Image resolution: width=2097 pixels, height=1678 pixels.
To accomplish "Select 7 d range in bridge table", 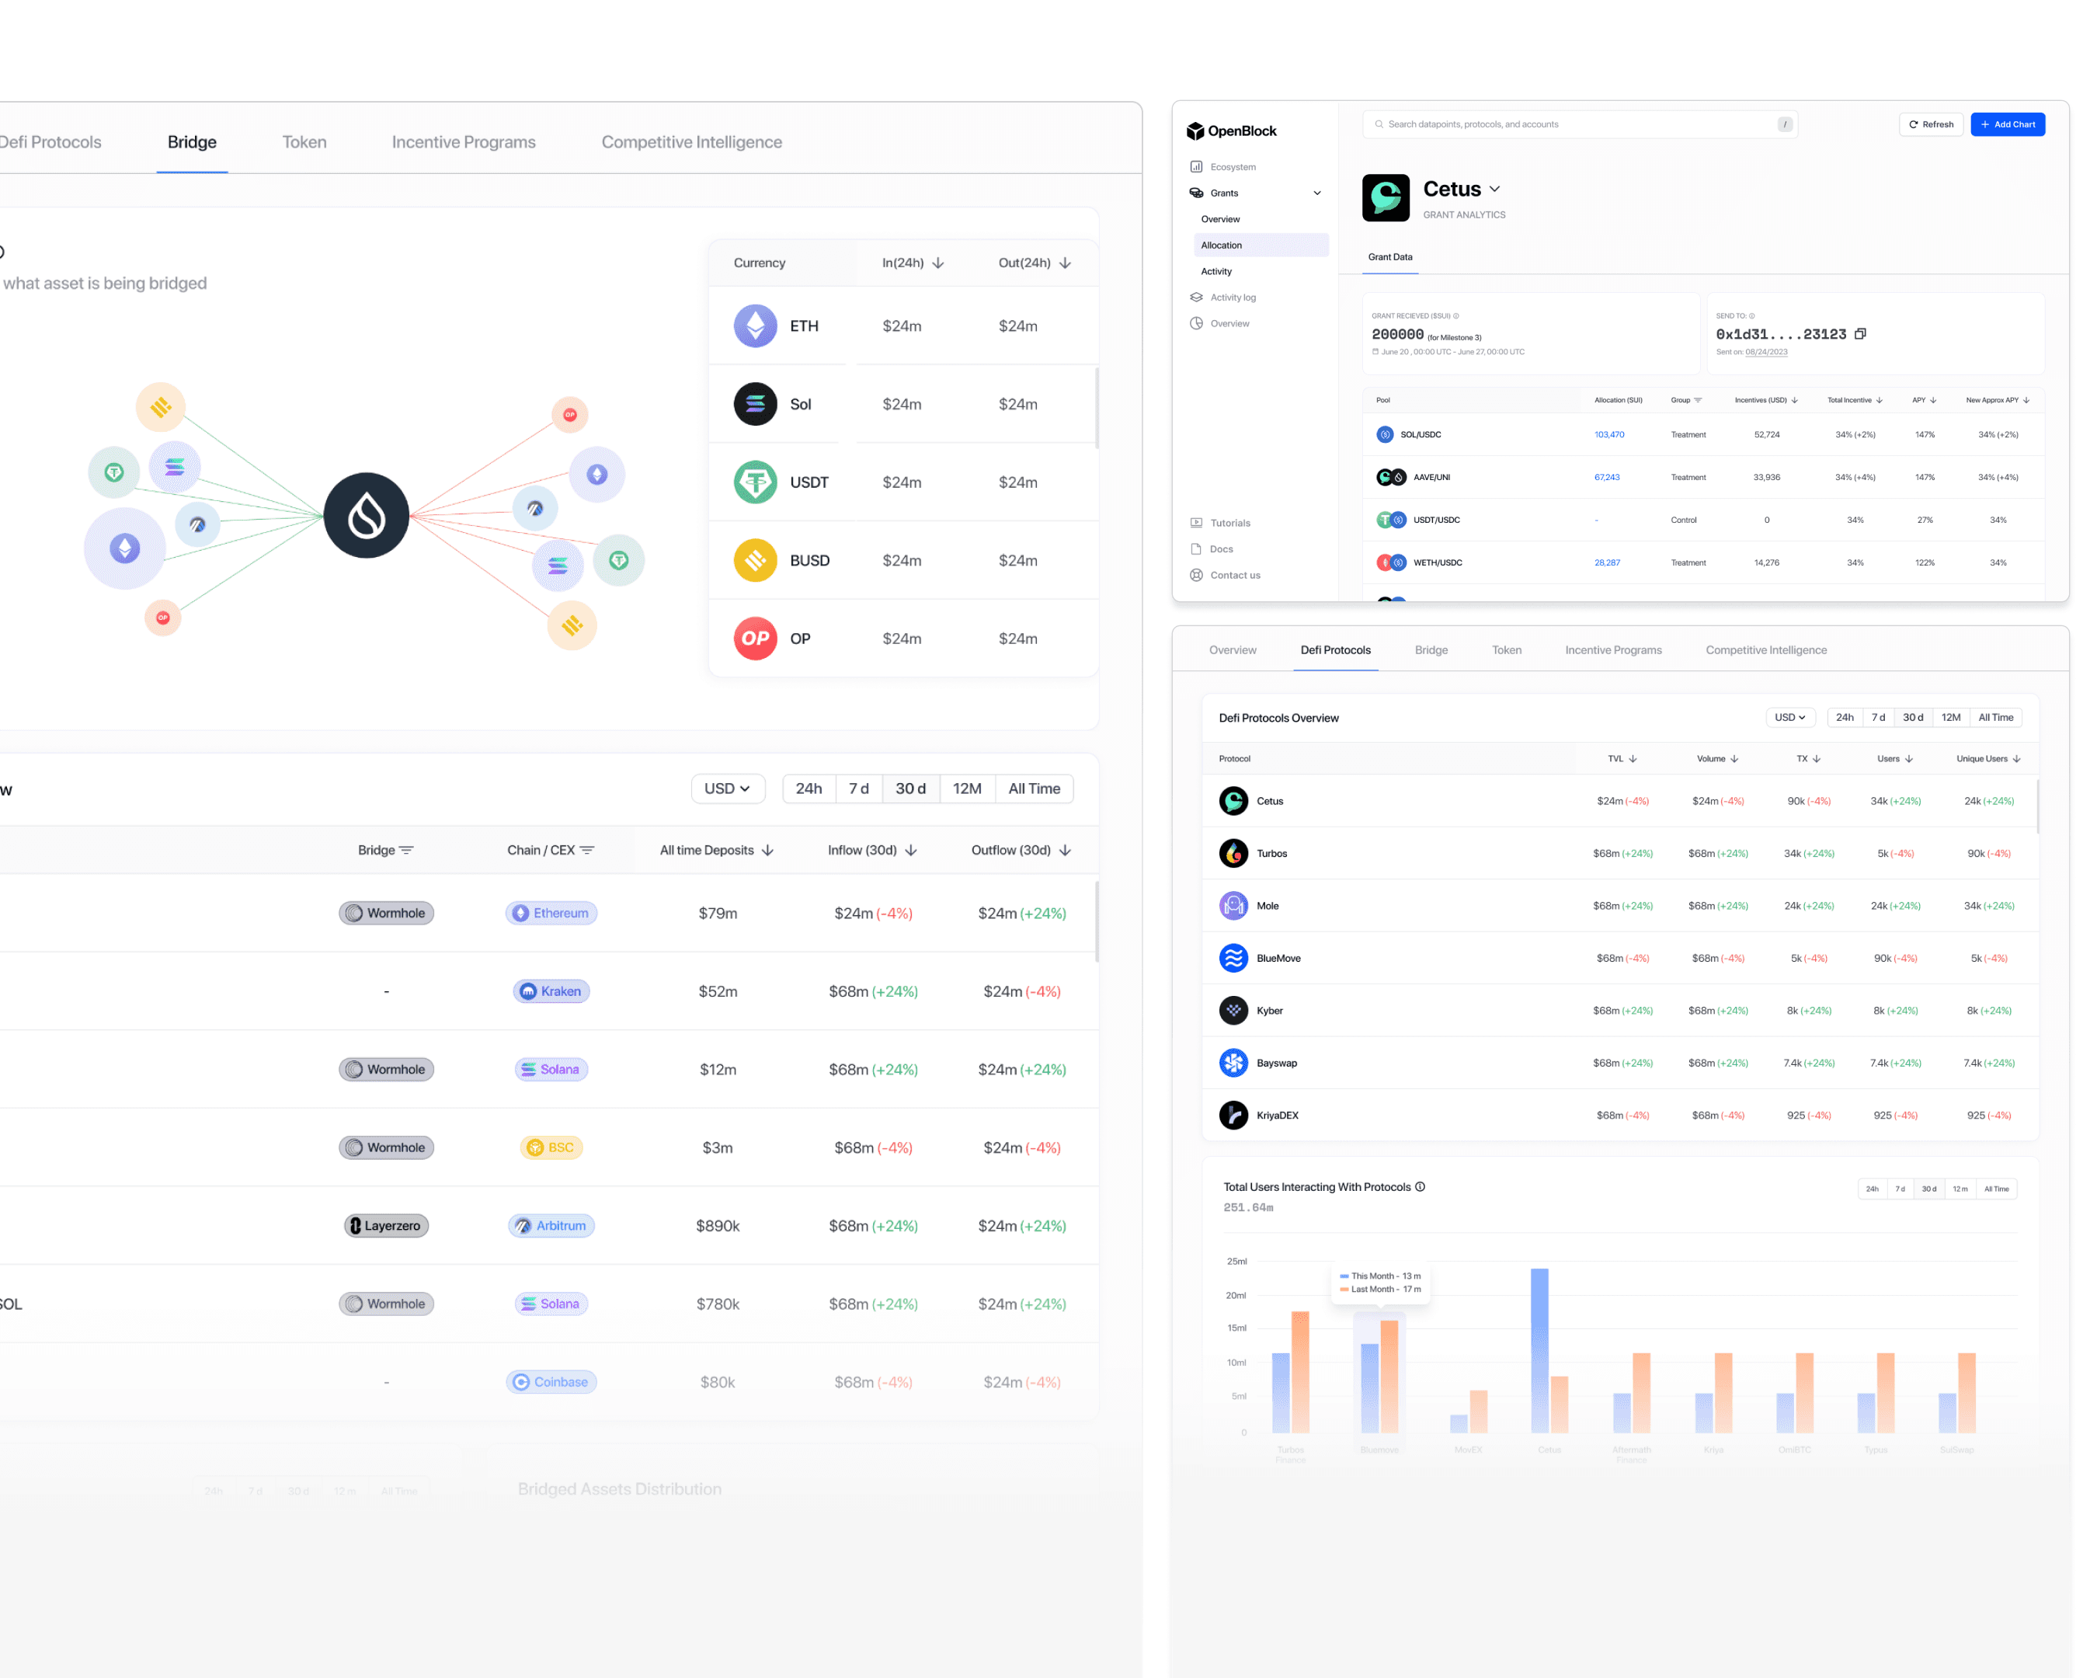I will [858, 789].
